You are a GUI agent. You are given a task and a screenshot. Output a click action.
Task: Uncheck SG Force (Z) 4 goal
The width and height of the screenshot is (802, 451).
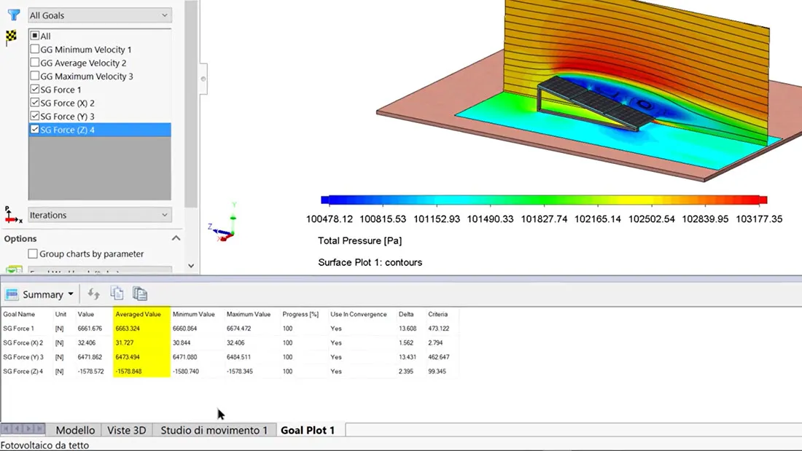point(35,130)
